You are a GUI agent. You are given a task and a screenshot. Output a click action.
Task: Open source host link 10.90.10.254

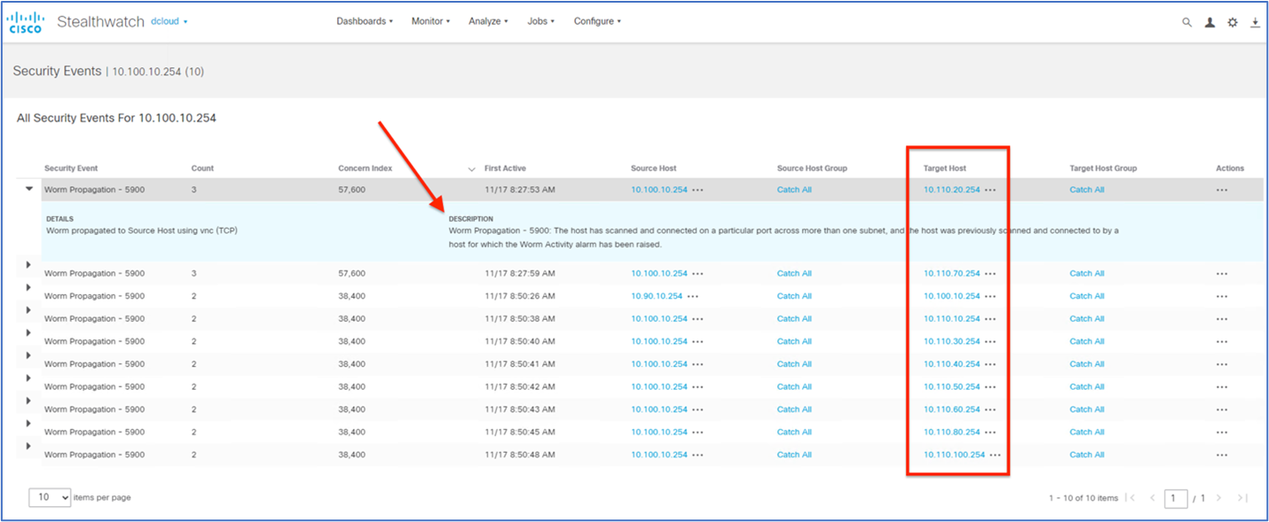tap(657, 296)
